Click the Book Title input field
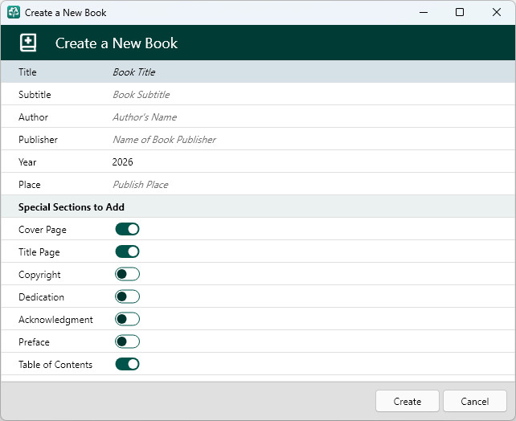This screenshot has width=516, height=421. 311,72
